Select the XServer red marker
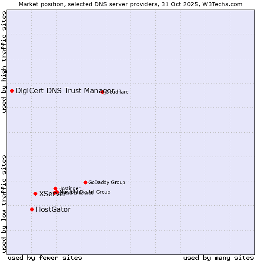This screenshot has height=261, width=261. click(35, 194)
